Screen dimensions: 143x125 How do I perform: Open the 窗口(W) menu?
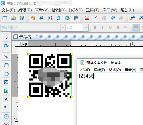pyautogui.click(x=110, y=10)
